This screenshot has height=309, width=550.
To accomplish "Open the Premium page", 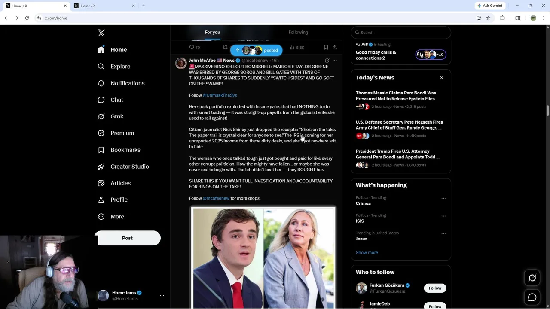I will click(116, 133).
